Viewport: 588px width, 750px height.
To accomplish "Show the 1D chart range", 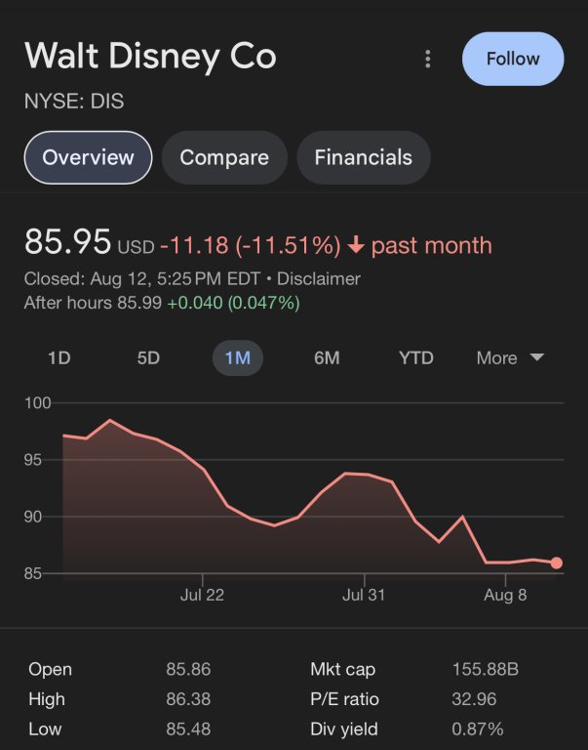I will (x=59, y=358).
